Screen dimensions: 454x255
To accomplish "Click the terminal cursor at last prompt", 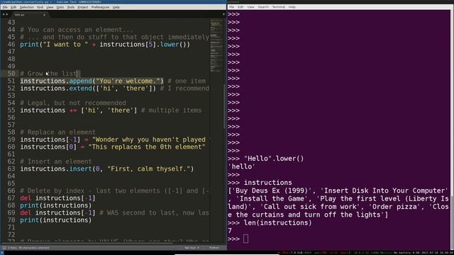I will (x=246, y=239).
